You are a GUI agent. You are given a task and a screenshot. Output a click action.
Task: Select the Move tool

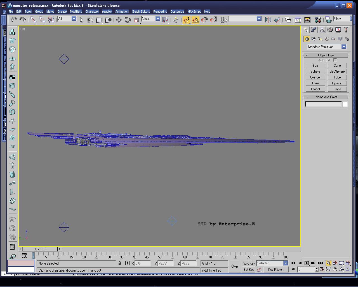tap(119, 20)
